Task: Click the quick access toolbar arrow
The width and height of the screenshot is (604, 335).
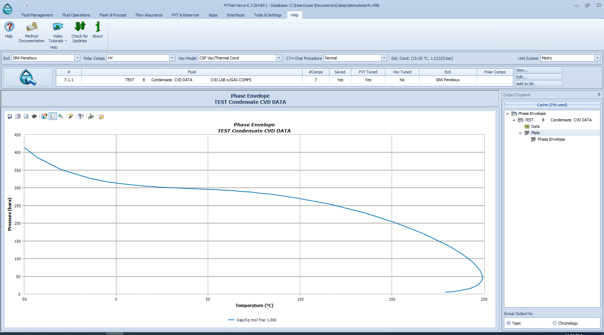Action: [x=27, y=5]
